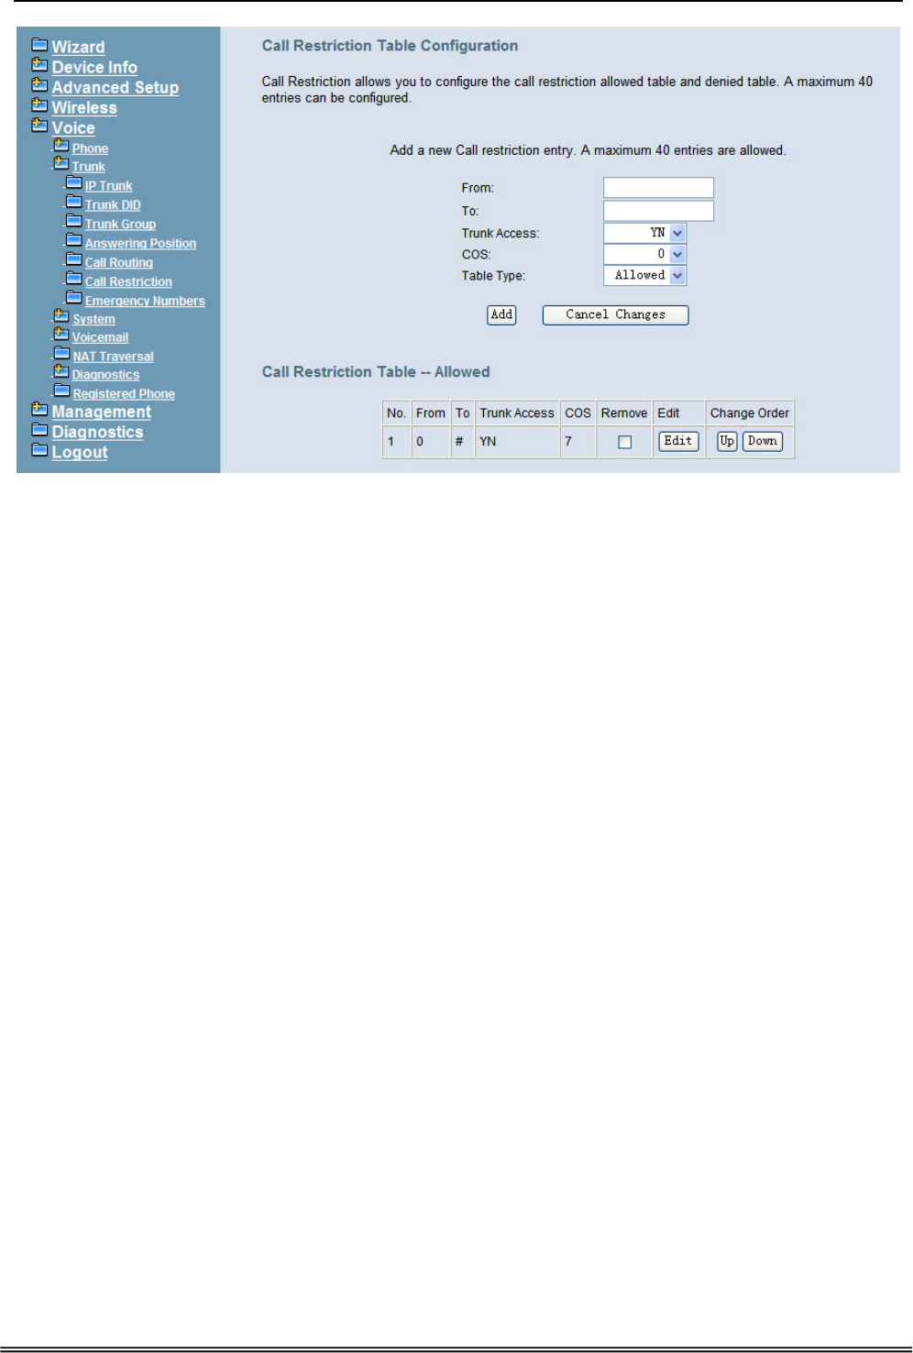Click the From input field
Screen dimensions: 913x1353
point(658,188)
